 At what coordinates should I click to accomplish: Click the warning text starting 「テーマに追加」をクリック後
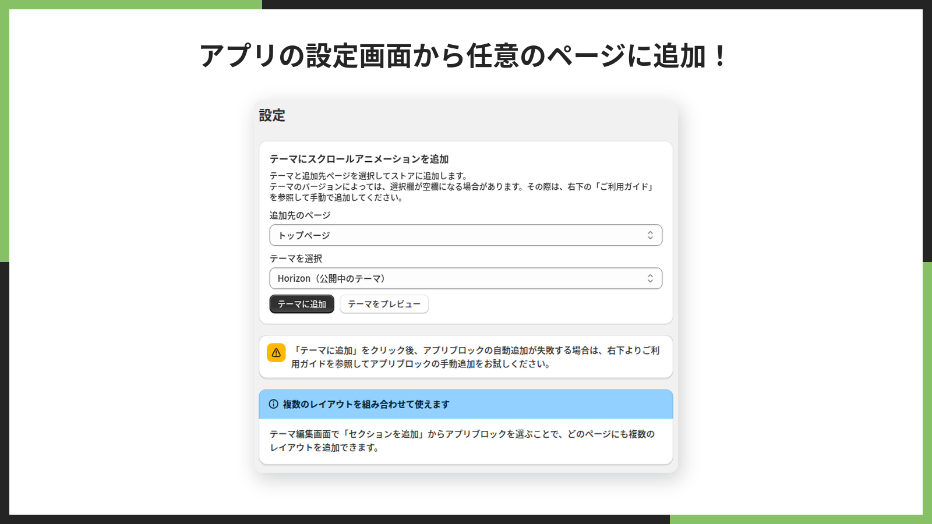[475, 357]
